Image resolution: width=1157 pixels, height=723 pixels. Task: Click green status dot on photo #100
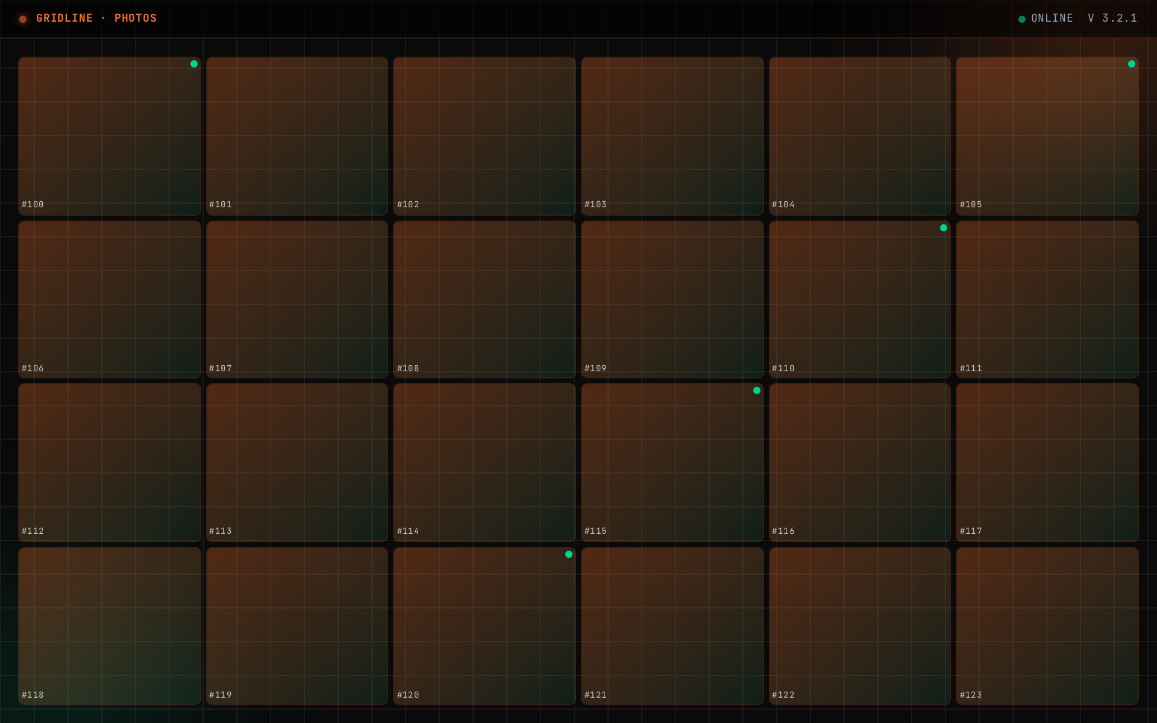point(194,64)
